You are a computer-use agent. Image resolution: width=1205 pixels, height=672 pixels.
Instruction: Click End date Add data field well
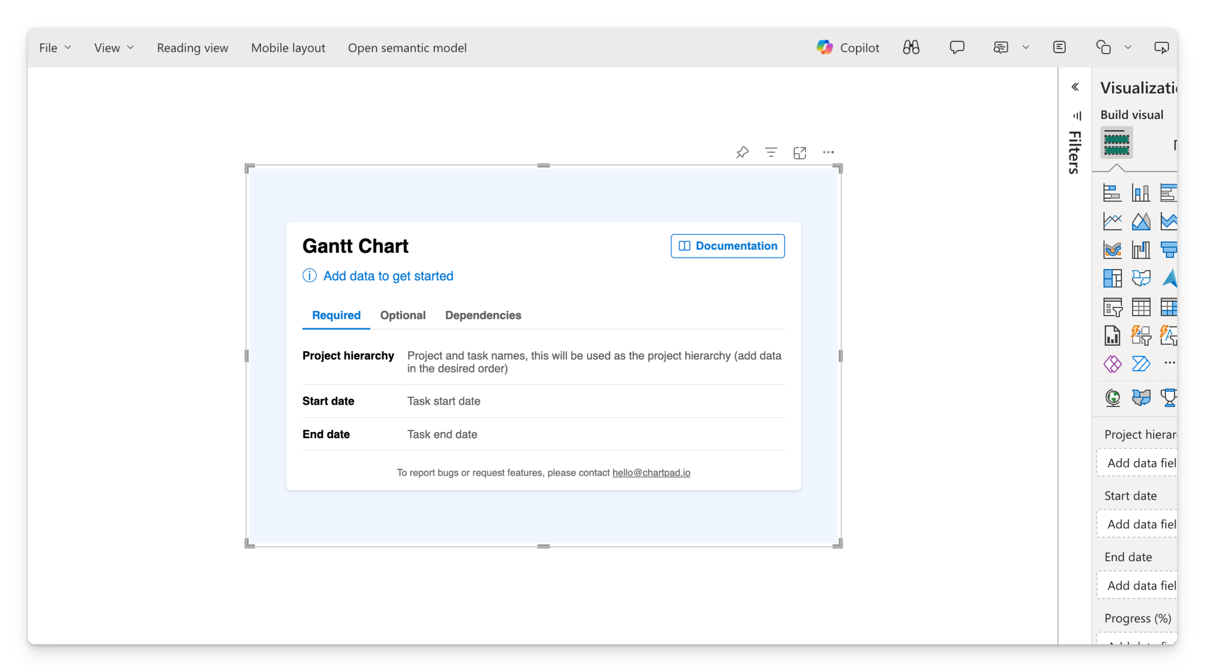[1137, 585]
